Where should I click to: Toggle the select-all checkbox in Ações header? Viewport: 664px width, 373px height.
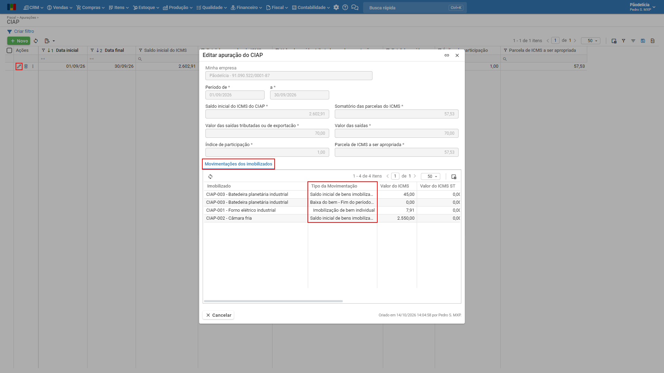coord(9,50)
